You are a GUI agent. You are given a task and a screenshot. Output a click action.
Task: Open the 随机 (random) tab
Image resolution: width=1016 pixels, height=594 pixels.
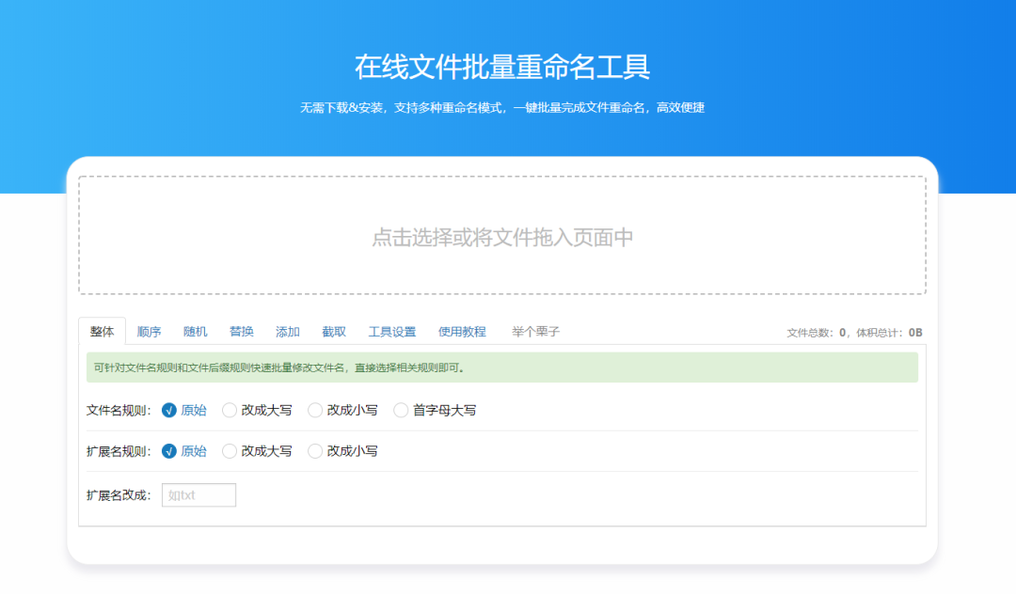coord(195,331)
